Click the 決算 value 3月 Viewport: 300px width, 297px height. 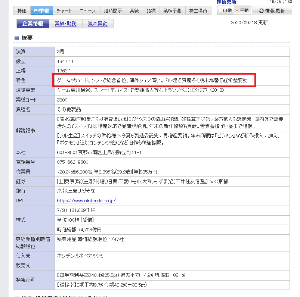click(x=61, y=51)
